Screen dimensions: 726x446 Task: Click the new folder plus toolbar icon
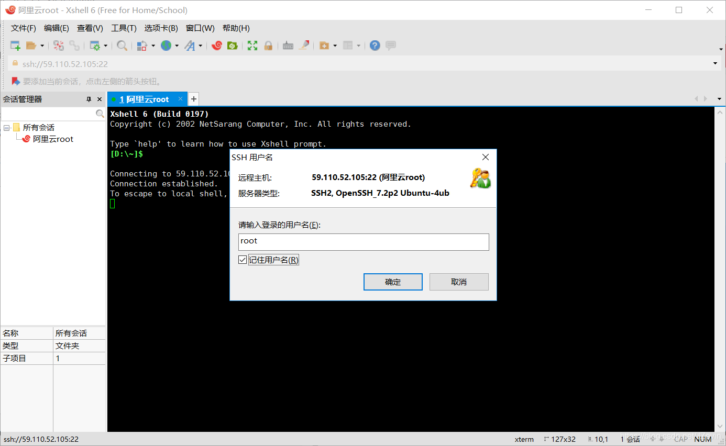pyautogui.click(x=324, y=46)
